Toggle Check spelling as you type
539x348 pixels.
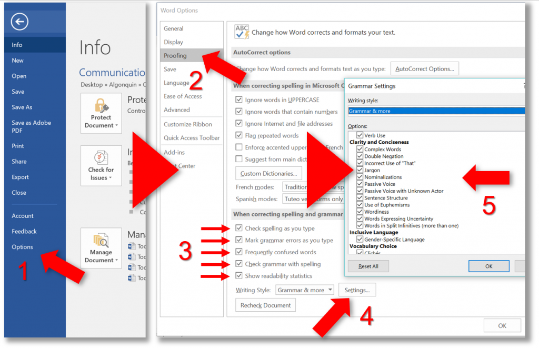click(x=239, y=228)
